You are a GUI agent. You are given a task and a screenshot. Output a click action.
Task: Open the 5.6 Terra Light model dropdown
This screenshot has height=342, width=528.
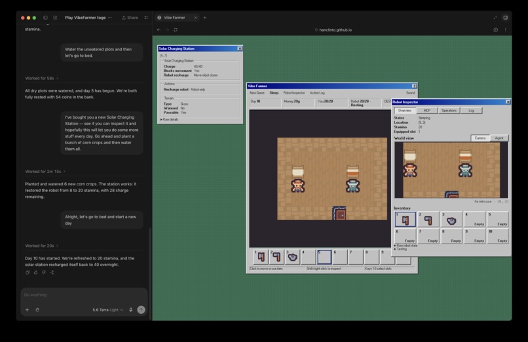point(107,310)
